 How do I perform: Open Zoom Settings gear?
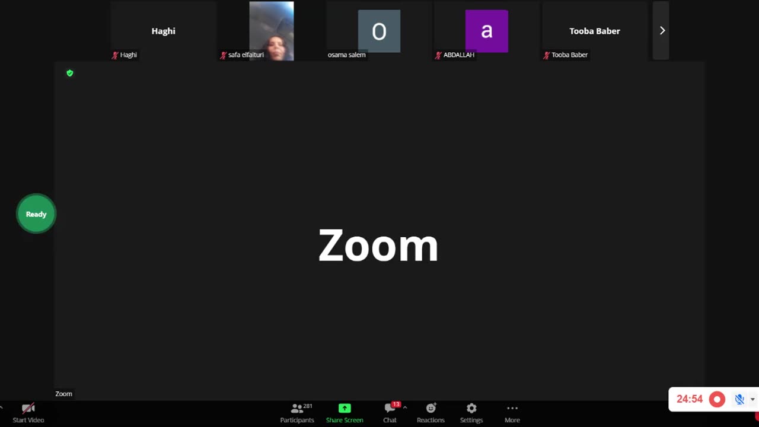[x=471, y=413]
